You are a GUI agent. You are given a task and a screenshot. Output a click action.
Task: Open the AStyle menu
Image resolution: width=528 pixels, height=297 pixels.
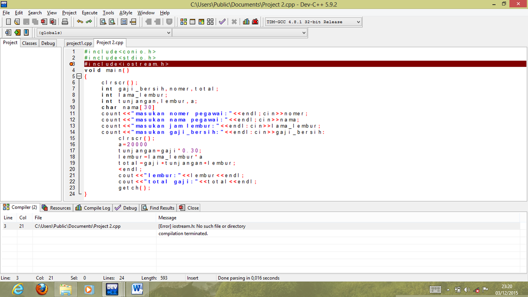point(126,13)
